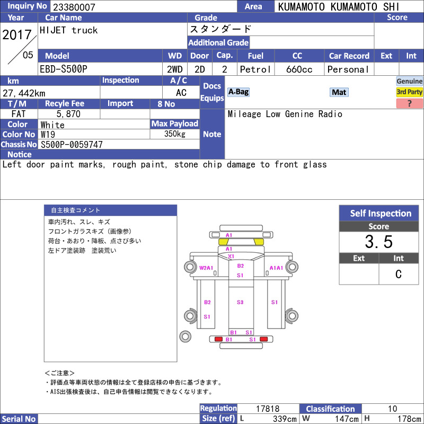Image resolution: width=424 pixels, height=424 pixels.
Task: Click the 2D door value
Action: [200, 69]
